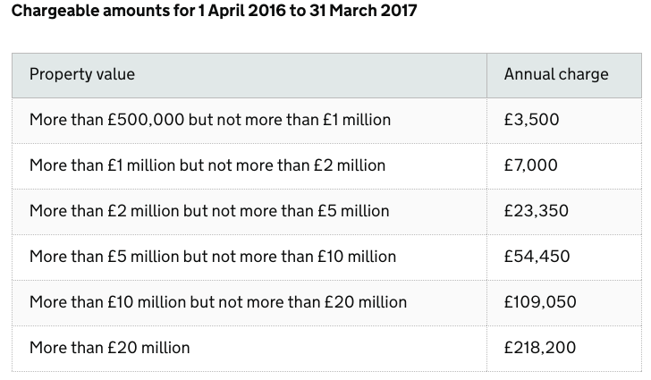Select the 'Property value' column header
The width and height of the screenshot is (651, 380).
pyautogui.click(x=82, y=74)
